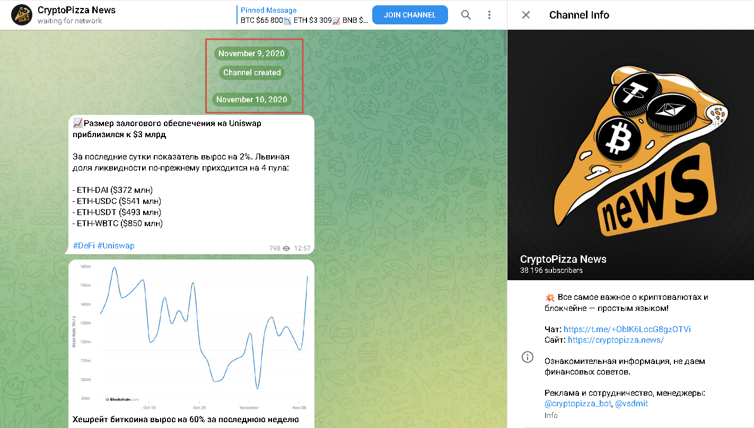The width and height of the screenshot is (754, 428).
Task: Click the CryptoPizza News channel avatar
Action: click(x=22, y=15)
